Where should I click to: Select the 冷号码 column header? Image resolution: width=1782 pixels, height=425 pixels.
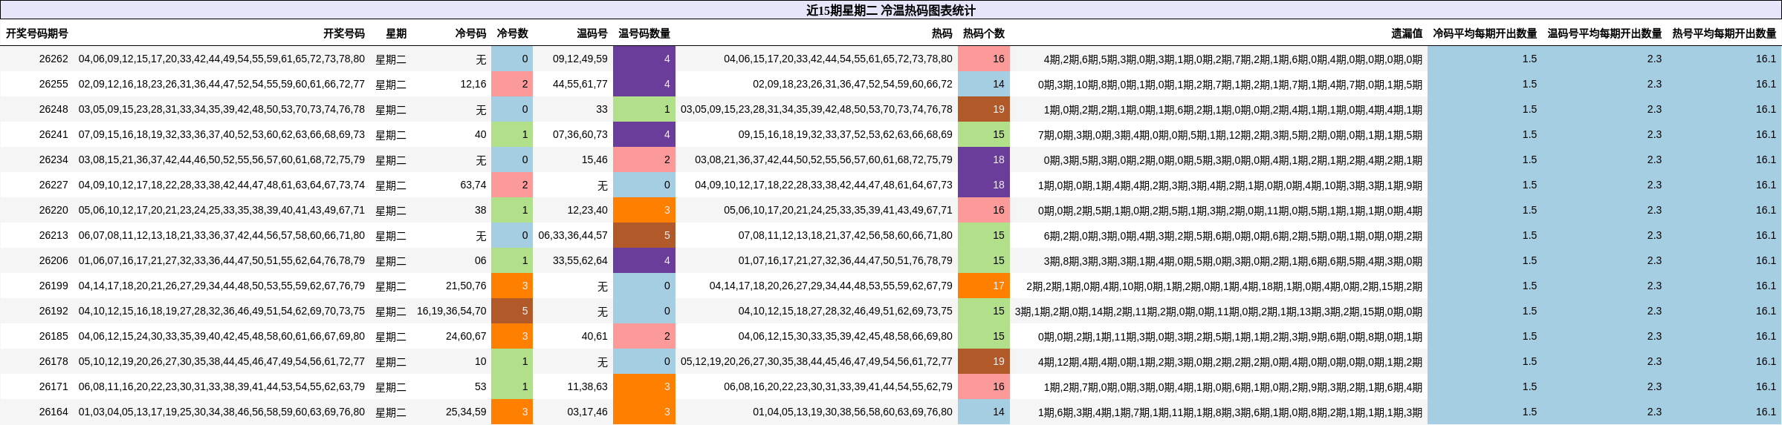(471, 33)
